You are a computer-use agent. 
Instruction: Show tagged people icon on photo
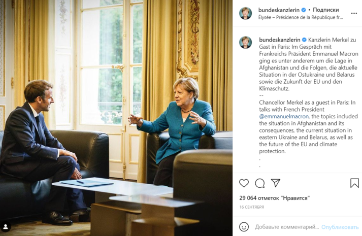6,227
